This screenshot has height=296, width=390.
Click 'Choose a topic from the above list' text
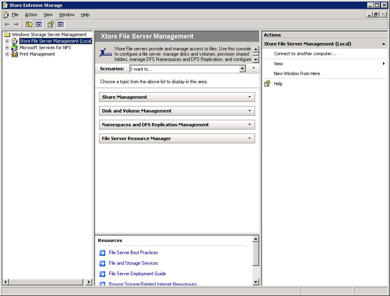[154, 82]
